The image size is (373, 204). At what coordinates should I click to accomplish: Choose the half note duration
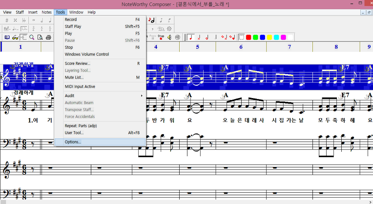click(42, 20)
